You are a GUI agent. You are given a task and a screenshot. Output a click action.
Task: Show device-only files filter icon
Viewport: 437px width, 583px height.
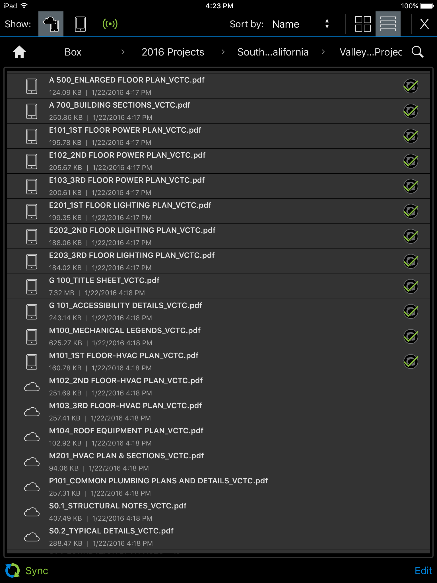pyautogui.click(x=80, y=24)
